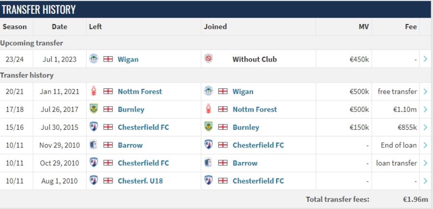Open Nottm Forest link in 17/18 Joined column

click(255, 110)
